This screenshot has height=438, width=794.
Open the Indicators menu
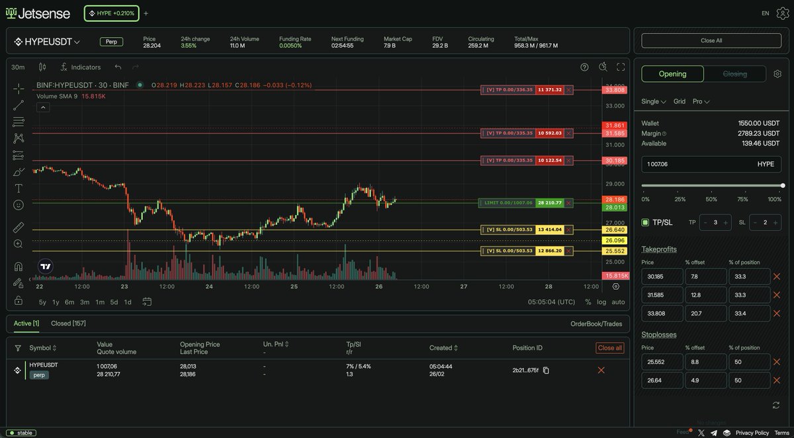81,67
